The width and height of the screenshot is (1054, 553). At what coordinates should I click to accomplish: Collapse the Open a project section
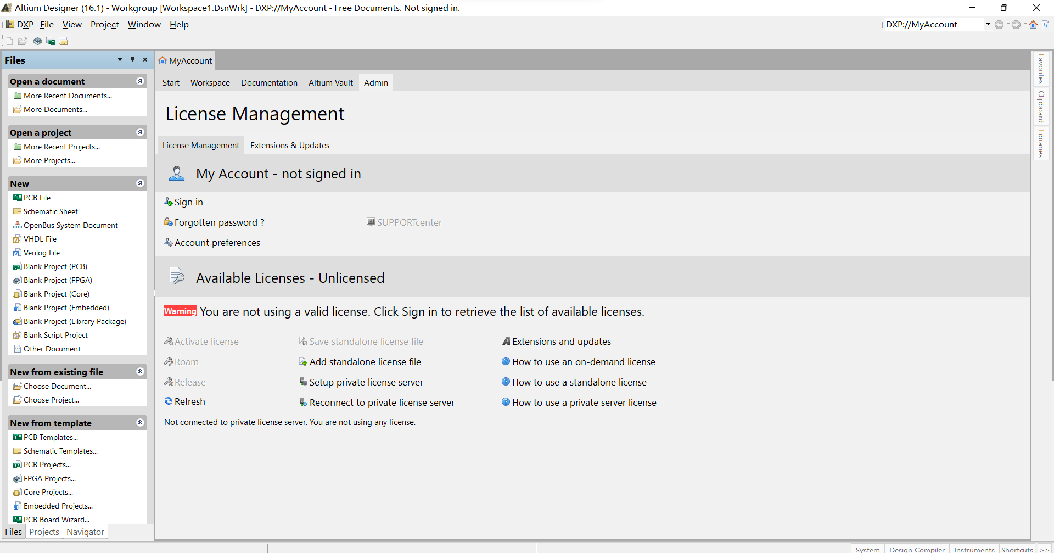click(x=140, y=132)
